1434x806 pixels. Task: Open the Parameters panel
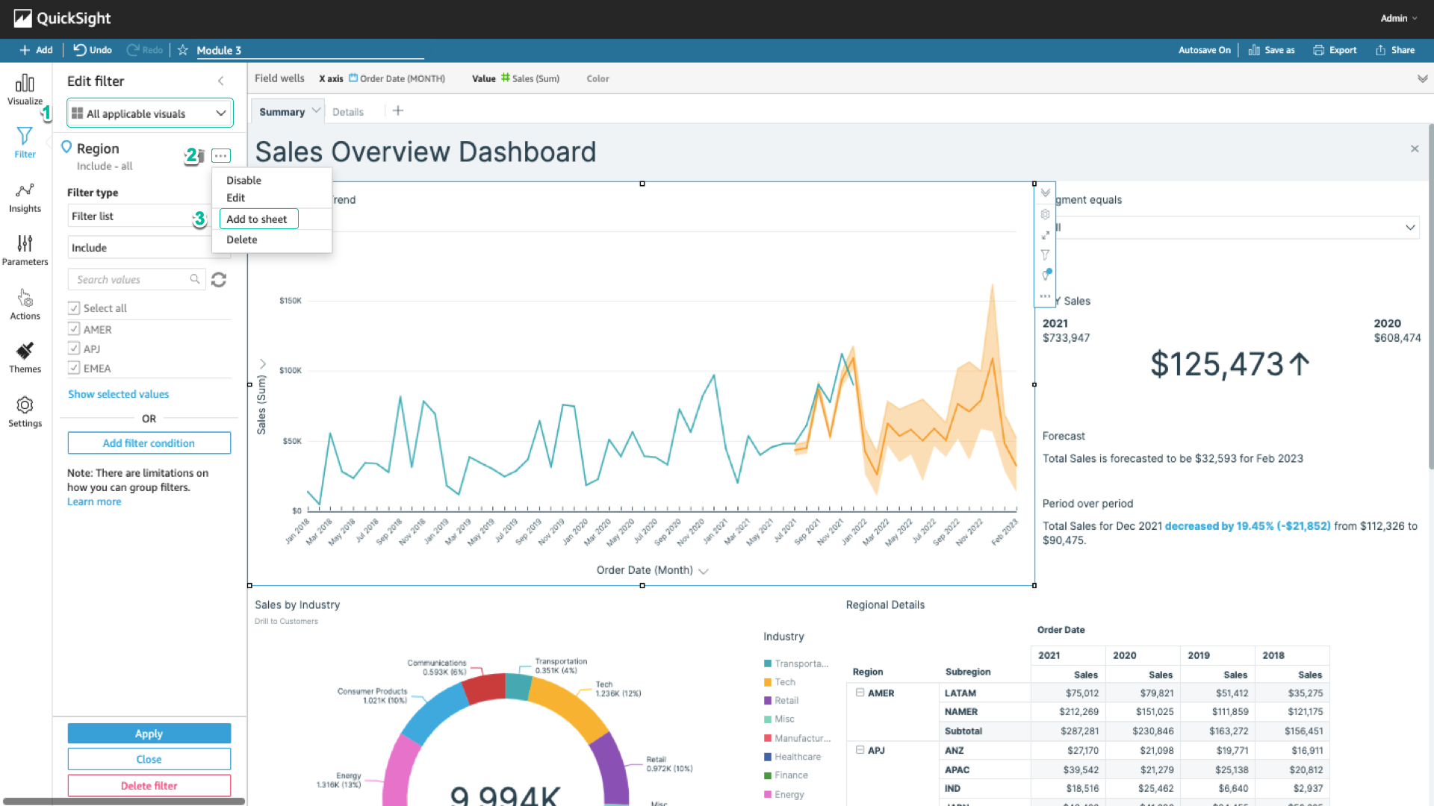click(x=25, y=250)
